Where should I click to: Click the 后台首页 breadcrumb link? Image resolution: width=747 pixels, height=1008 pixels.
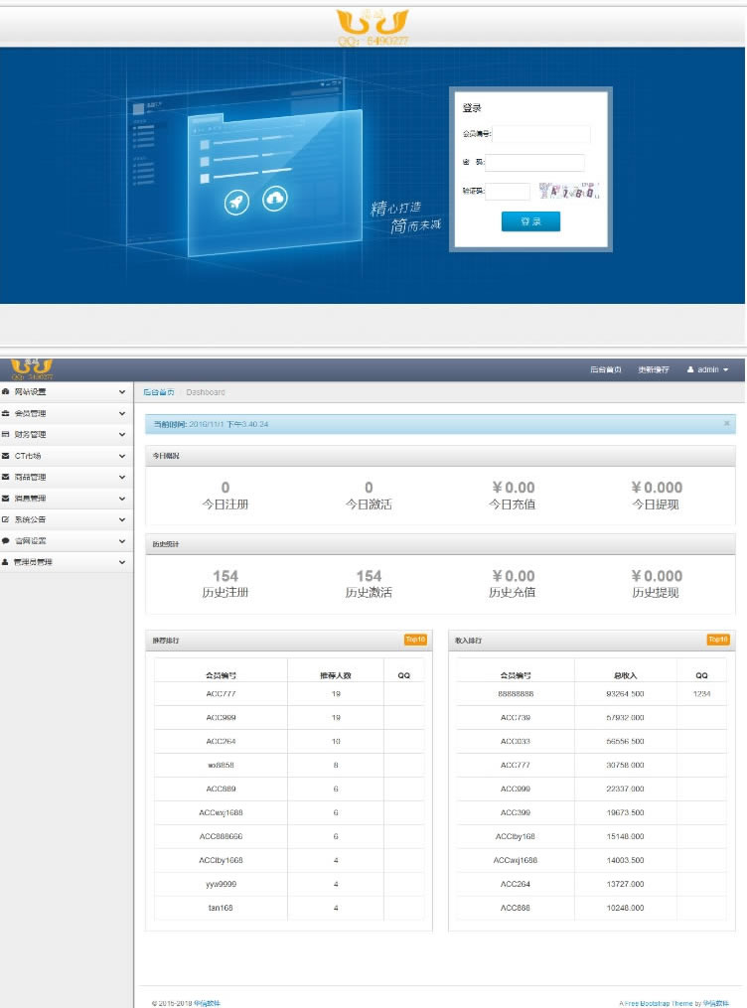click(x=159, y=392)
